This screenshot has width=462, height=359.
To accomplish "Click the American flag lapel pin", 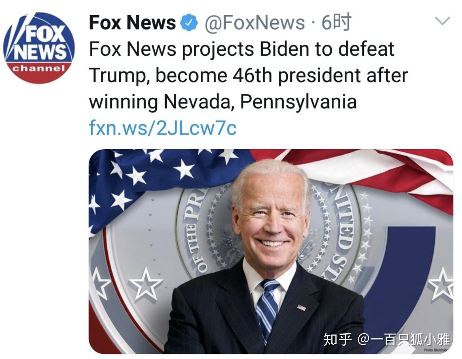I will coord(301,307).
